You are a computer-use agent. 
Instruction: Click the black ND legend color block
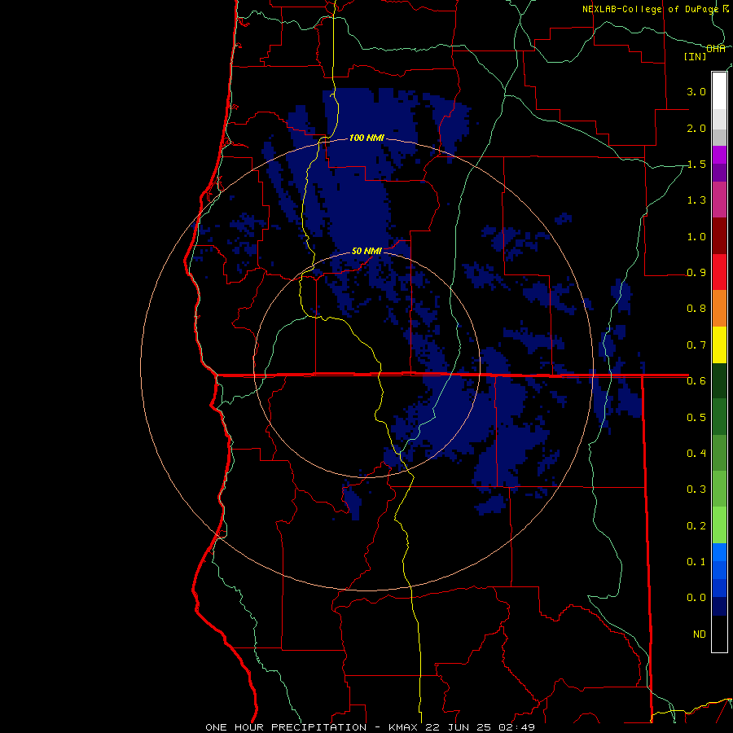coord(719,634)
